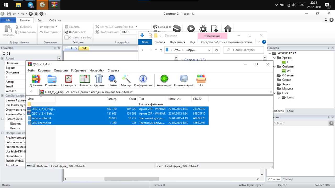Open the Start page home icon
Image resolution: width=335 pixels, height=188 pixels.
pos(228,29)
